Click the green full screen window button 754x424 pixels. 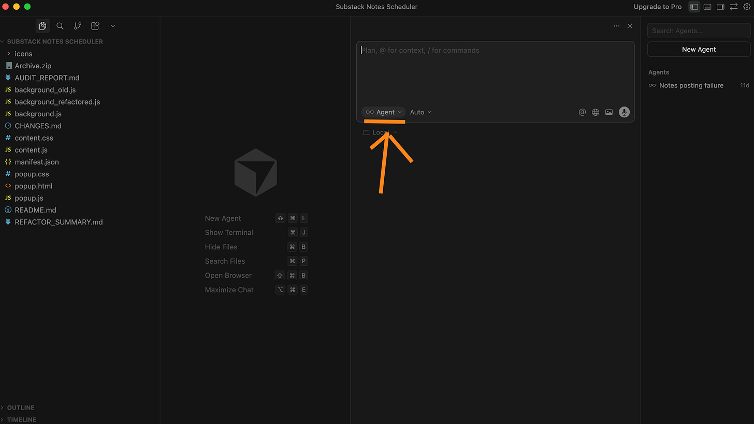click(x=27, y=7)
